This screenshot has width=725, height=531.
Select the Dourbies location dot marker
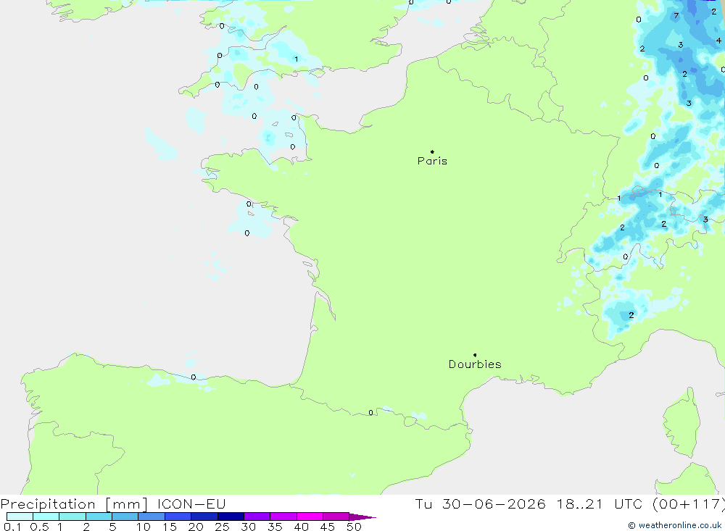pos(475,355)
